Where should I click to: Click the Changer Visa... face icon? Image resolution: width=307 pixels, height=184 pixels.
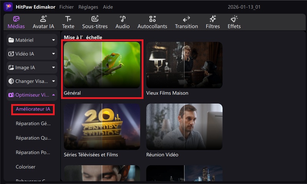pos(11,81)
